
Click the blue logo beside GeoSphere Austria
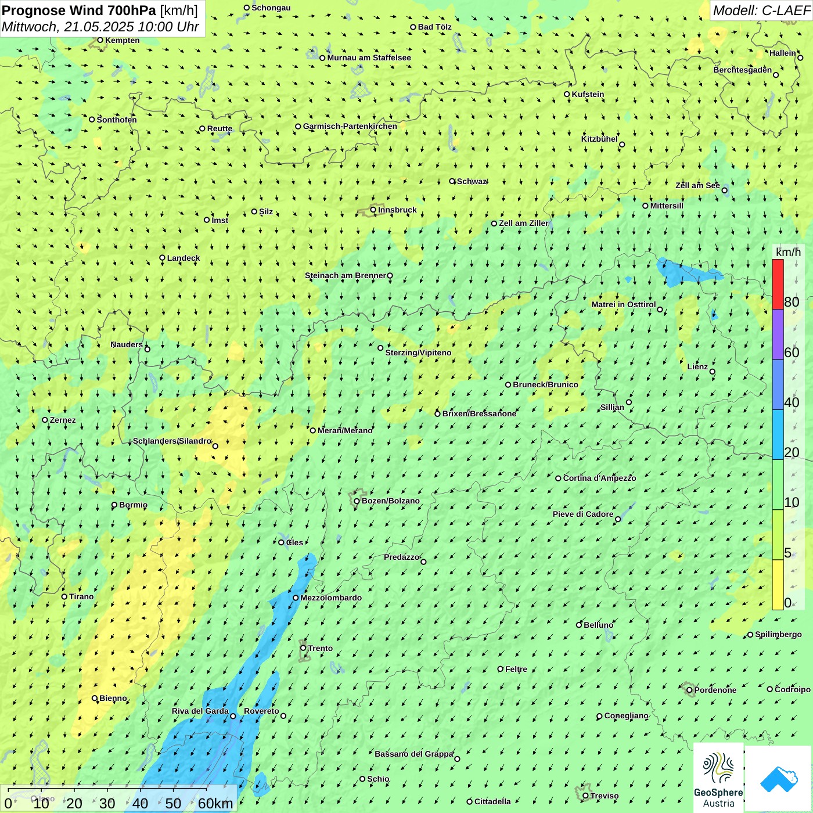click(x=779, y=779)
